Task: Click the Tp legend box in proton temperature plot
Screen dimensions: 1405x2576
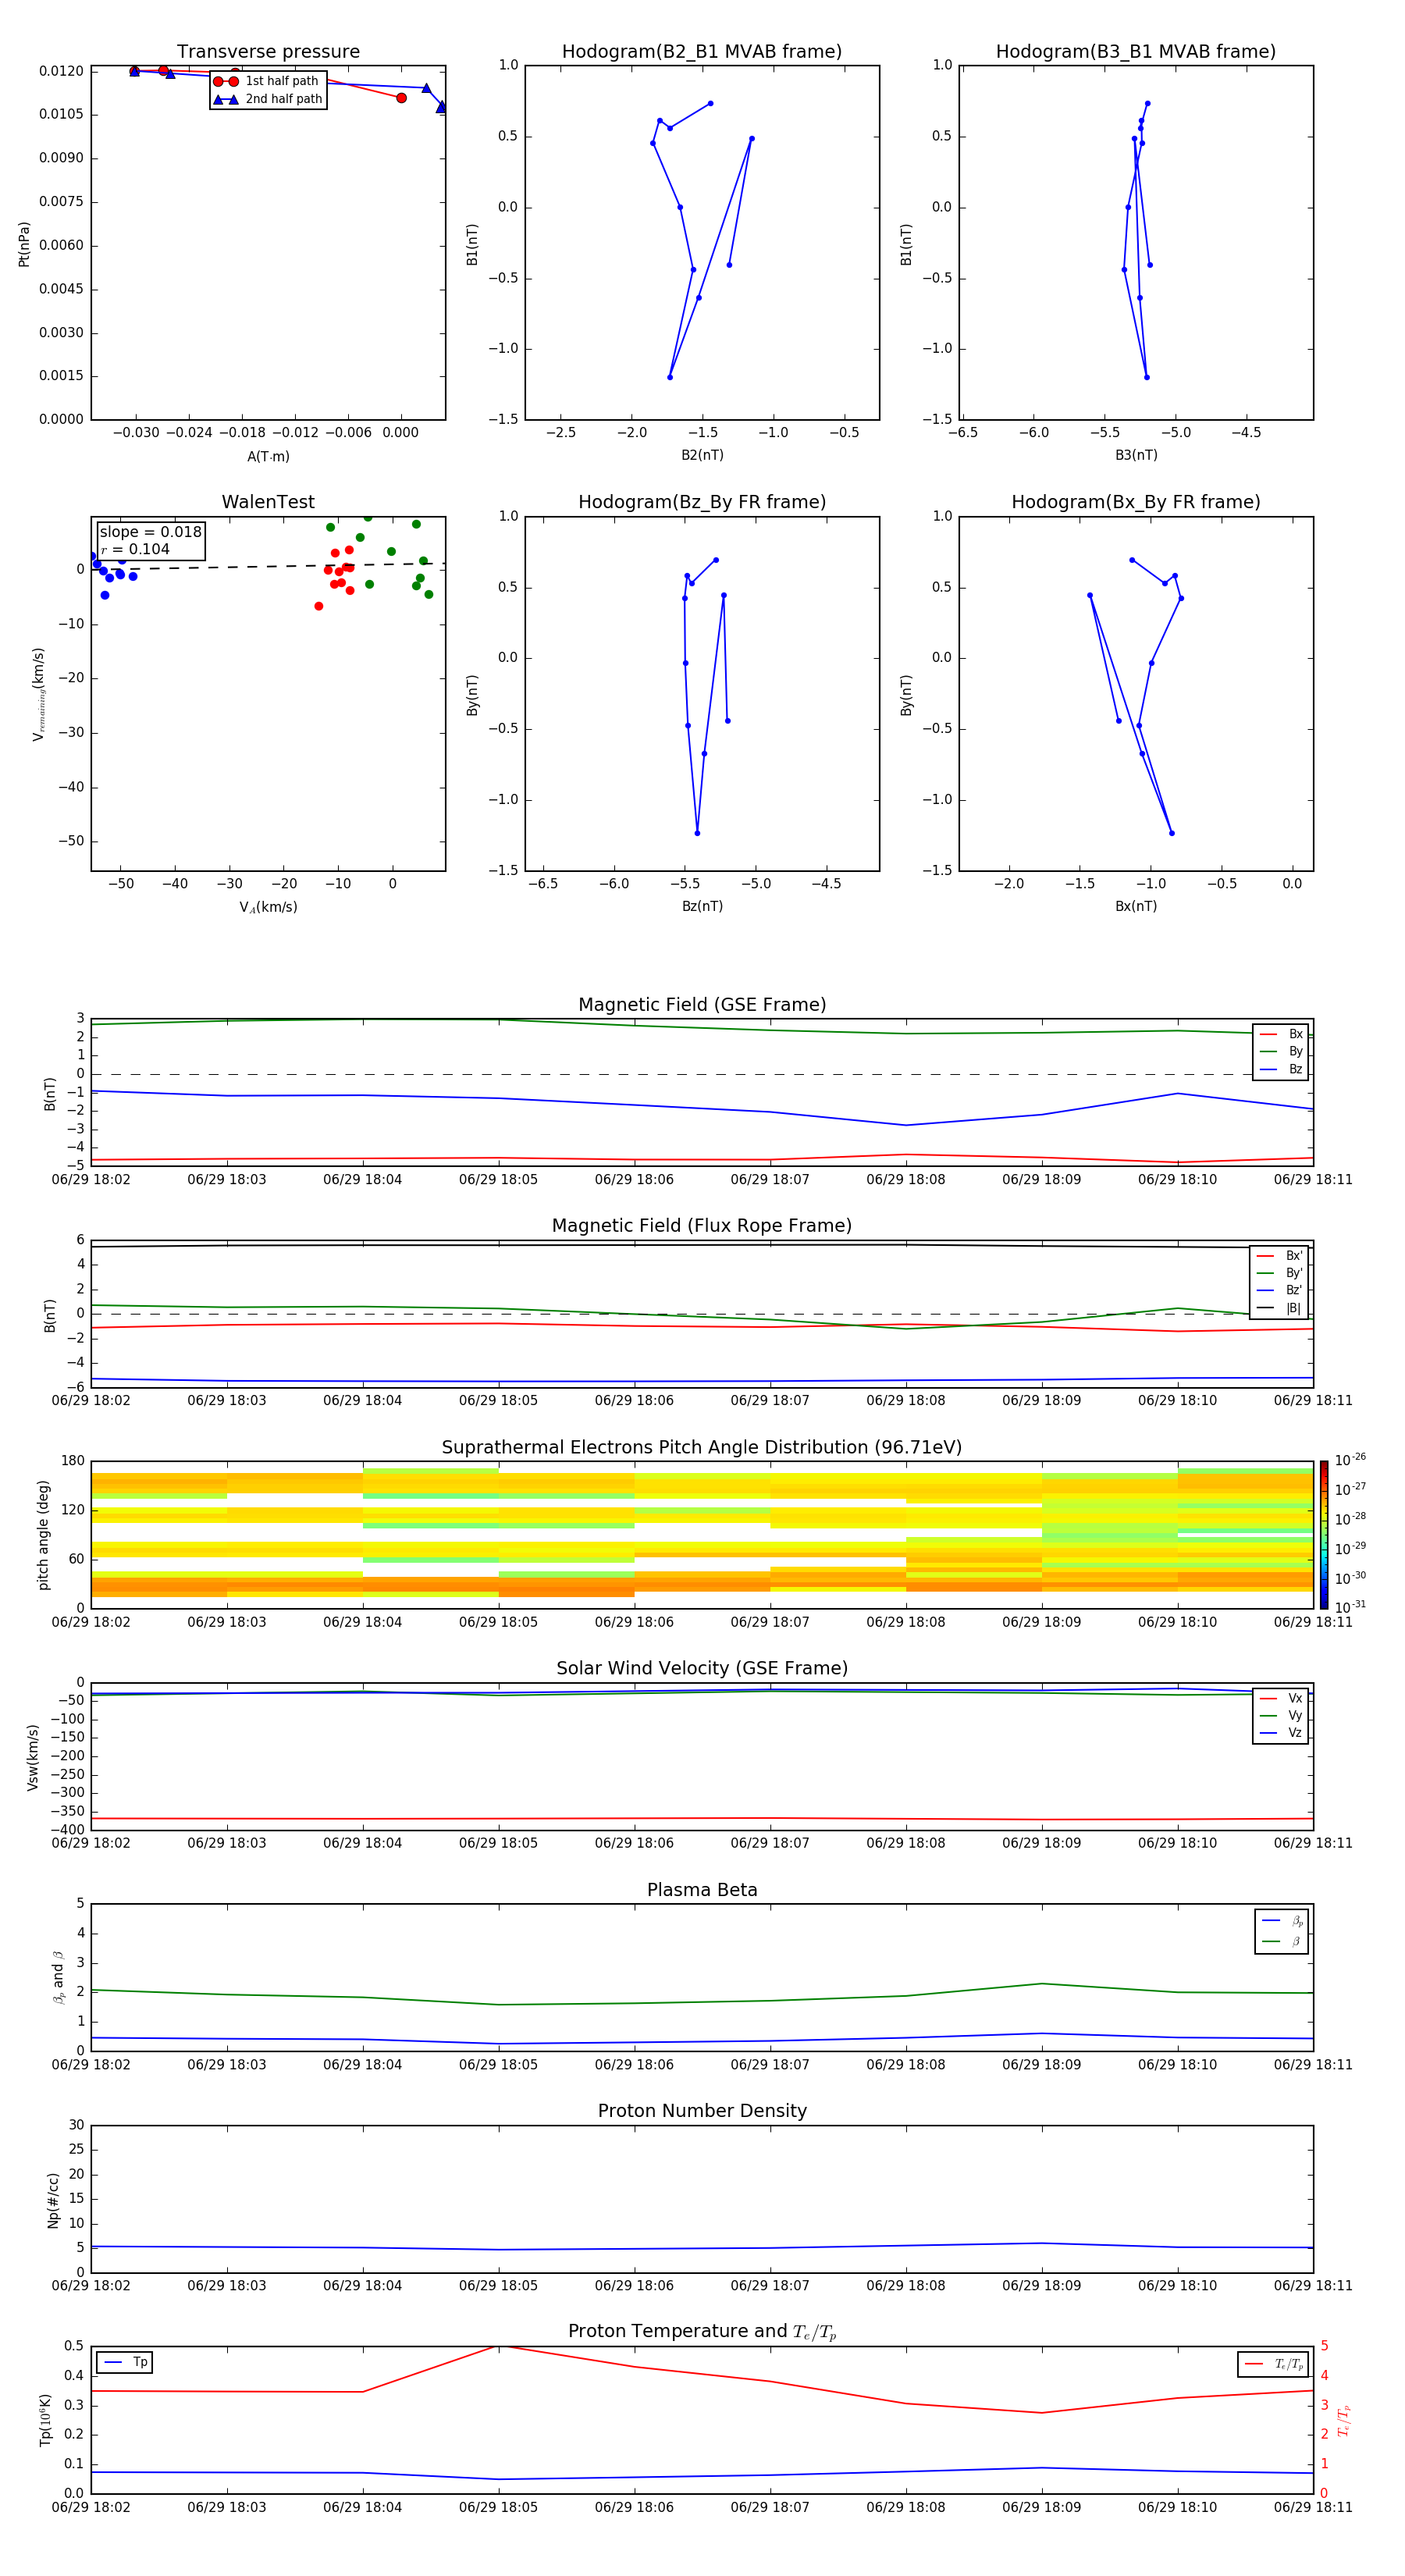Action: (124, 2363)
